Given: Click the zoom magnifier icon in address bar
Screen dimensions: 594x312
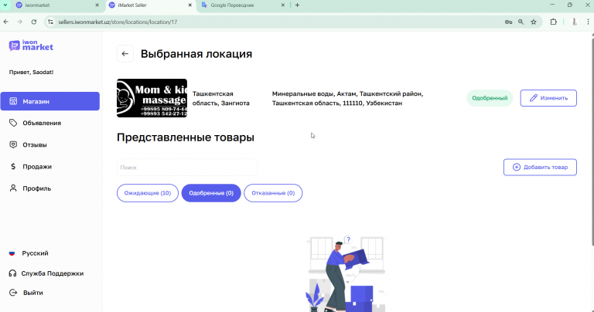Looking at the screenshot, I should (521, 22).
